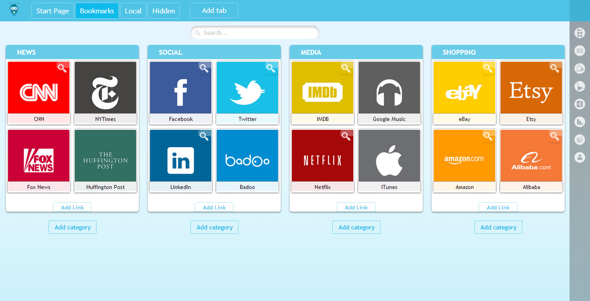Click Add category below Shopping column
Viewport: 590px width, 301px height.
tap(498, 227)
